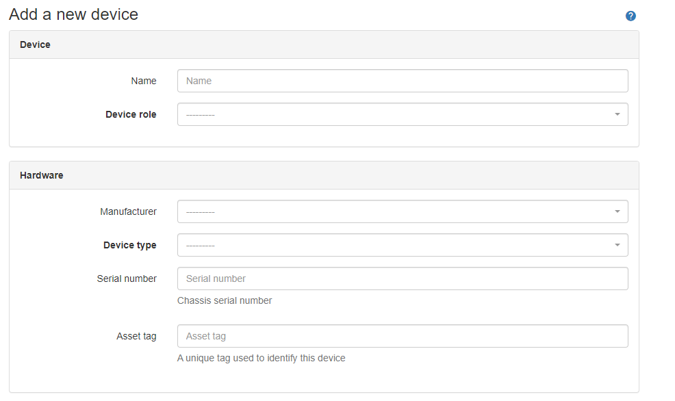
Task: Open the Device type dropdown
Action: (x=402, y=245)
